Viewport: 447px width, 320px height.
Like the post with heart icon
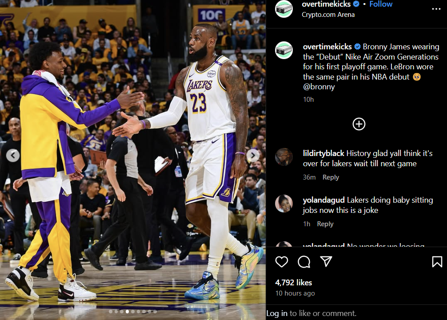[281, 261]
